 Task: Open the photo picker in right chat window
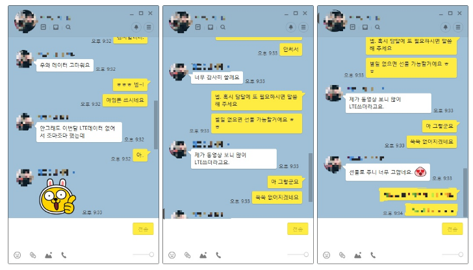point(357,255)
